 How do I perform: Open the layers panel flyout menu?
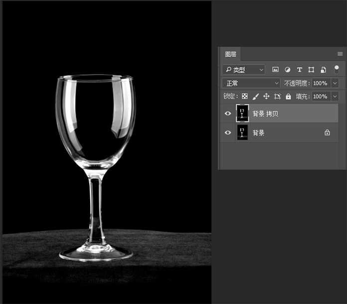point(340,54)
